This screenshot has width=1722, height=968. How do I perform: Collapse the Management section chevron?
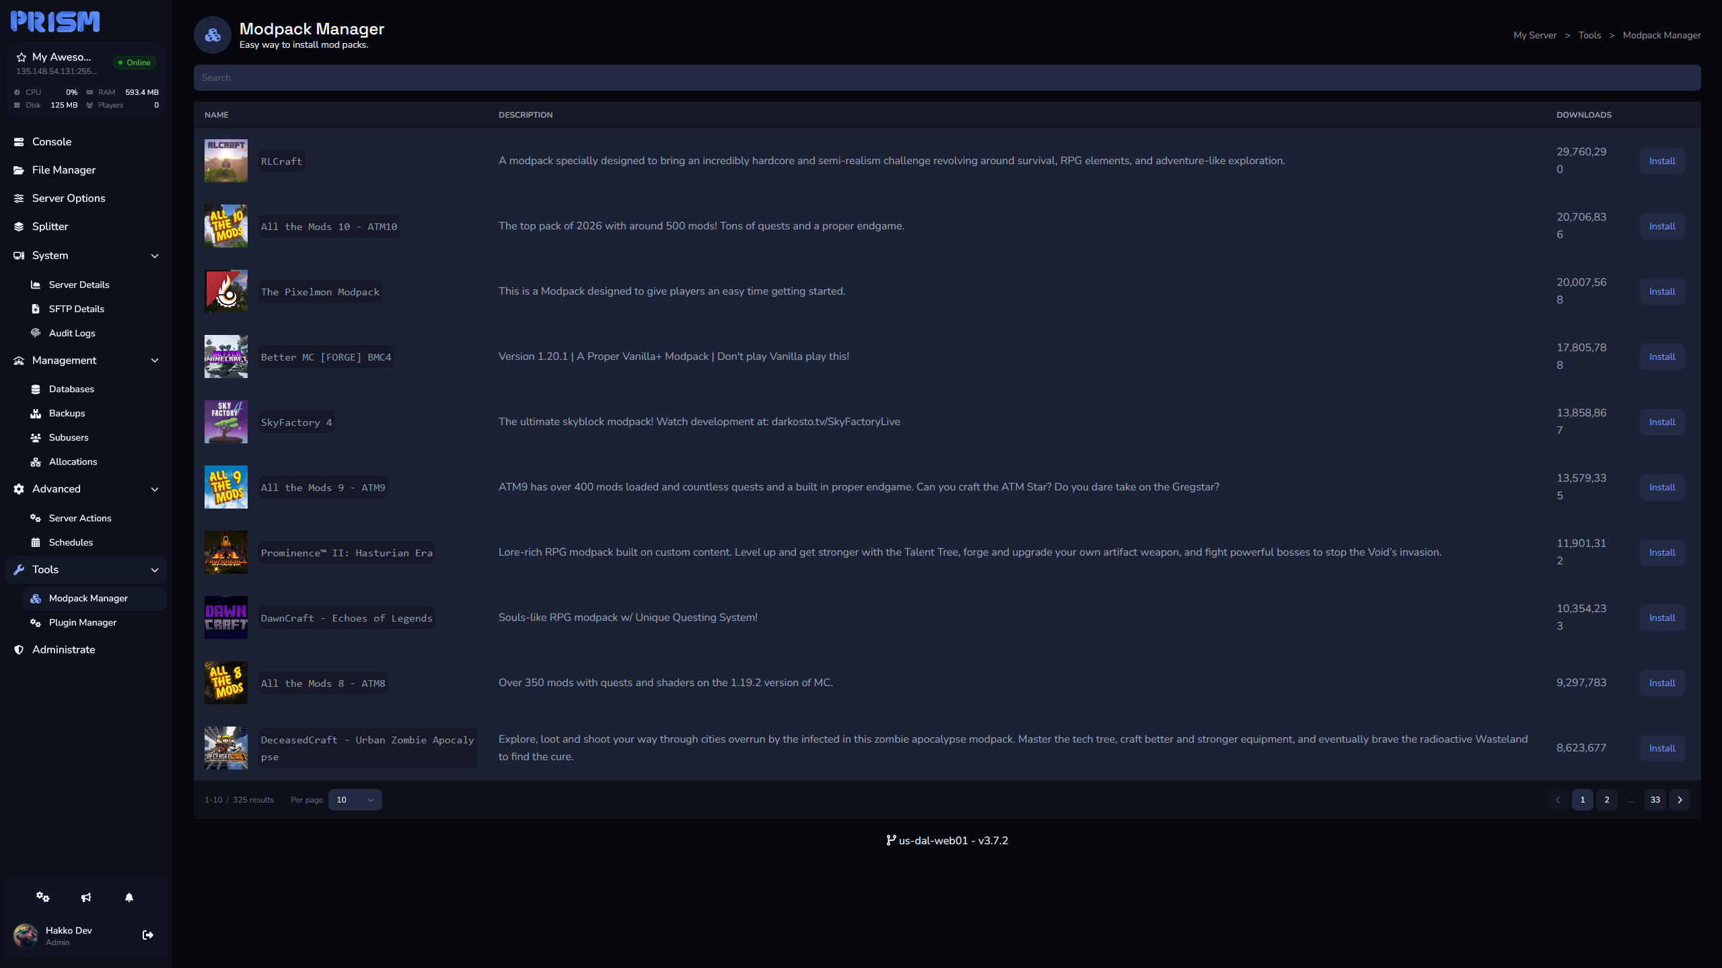[x=155, y=361]
